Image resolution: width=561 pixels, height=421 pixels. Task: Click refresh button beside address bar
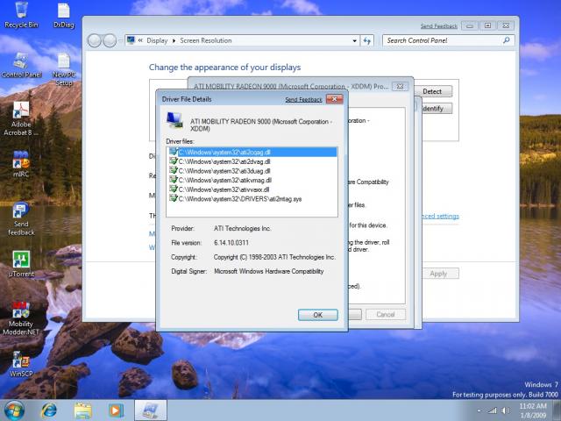(367, 40)
